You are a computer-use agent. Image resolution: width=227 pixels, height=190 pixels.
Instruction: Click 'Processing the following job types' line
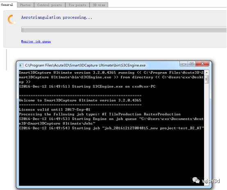coord(100,114)
